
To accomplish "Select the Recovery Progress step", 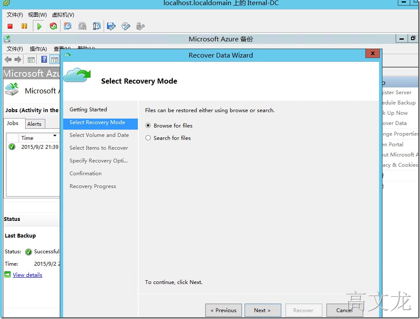I will (93, 186).
